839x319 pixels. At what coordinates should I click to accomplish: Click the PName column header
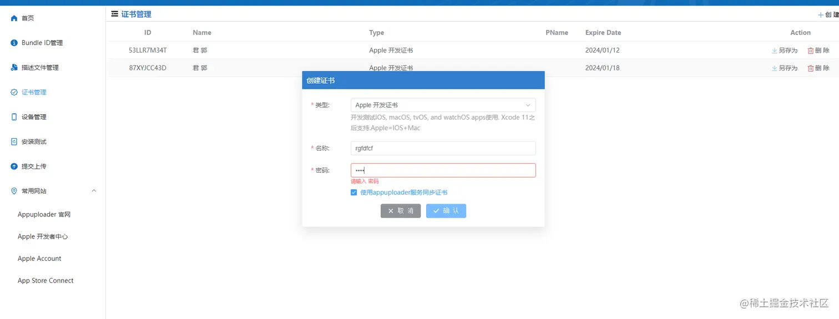tap(557, 33)
